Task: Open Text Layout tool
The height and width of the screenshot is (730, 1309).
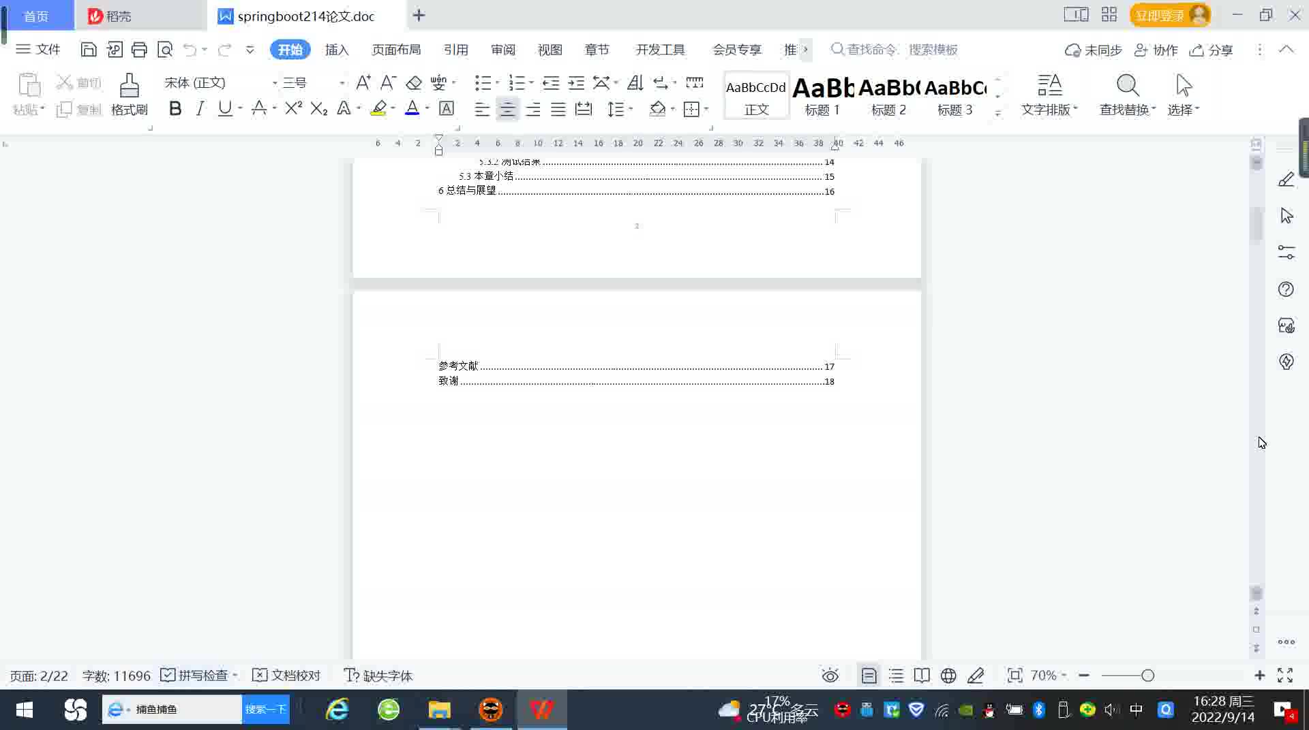Action: click(x=1049, y=95)
